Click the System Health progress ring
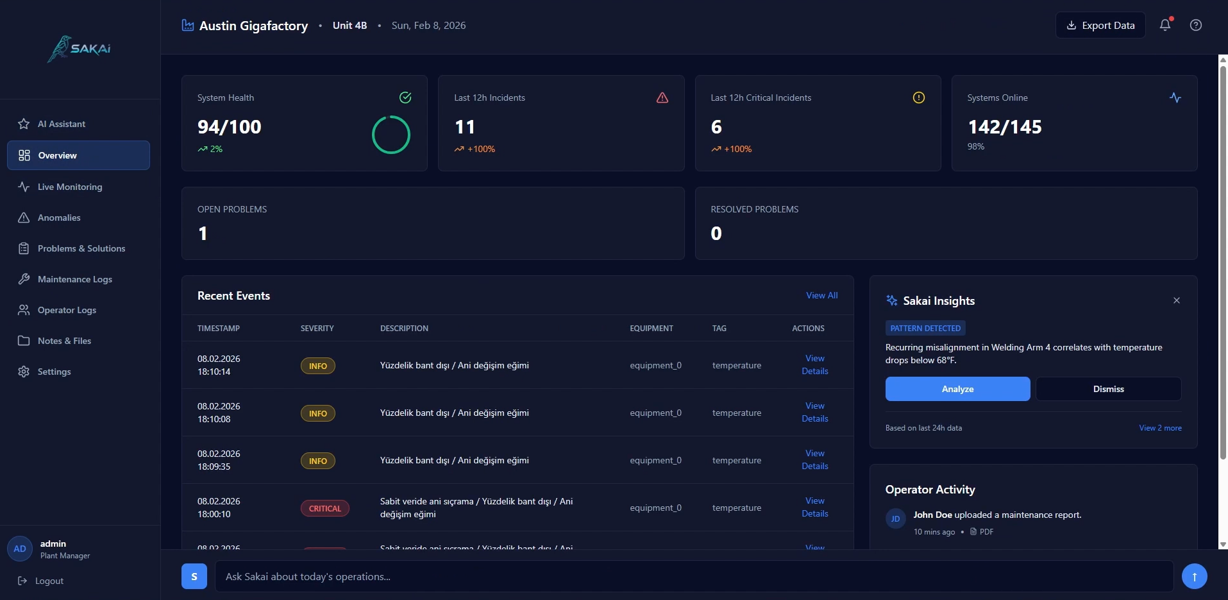The width and height of the screenshot is (1228, 600). click(391, 135)
